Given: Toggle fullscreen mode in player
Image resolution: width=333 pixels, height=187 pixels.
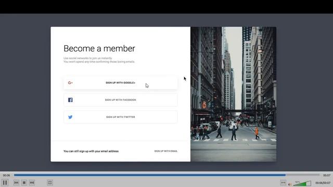Looking at the screenshot, I should point(50,182).
